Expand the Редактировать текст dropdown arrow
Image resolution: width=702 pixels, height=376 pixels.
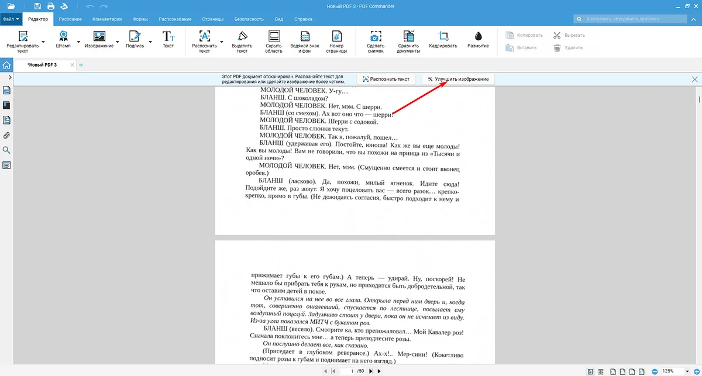coord(43,42)
